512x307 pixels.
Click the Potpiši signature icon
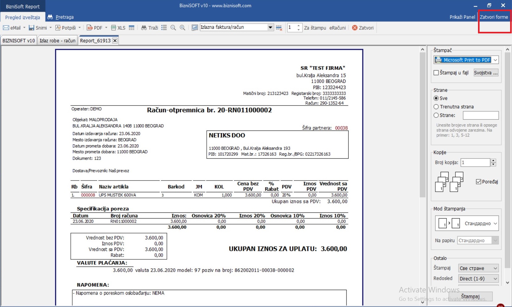pos(58,28)
